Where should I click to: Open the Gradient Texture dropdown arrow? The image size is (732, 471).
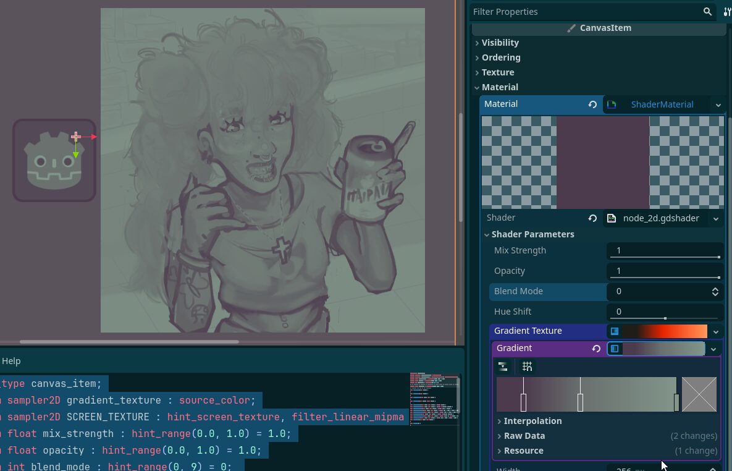click(716, 332)
